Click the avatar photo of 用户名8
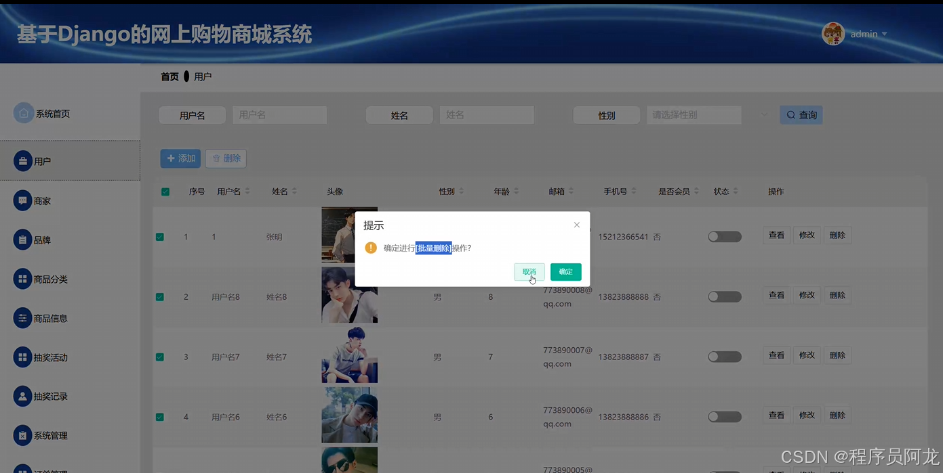The height and width of the screenshot is (473, 943). click(x=349, y=295)
